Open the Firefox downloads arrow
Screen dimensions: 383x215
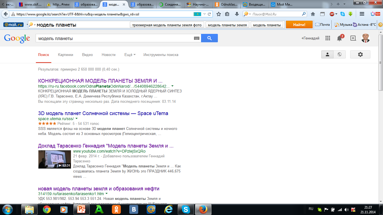coord(237,14)
